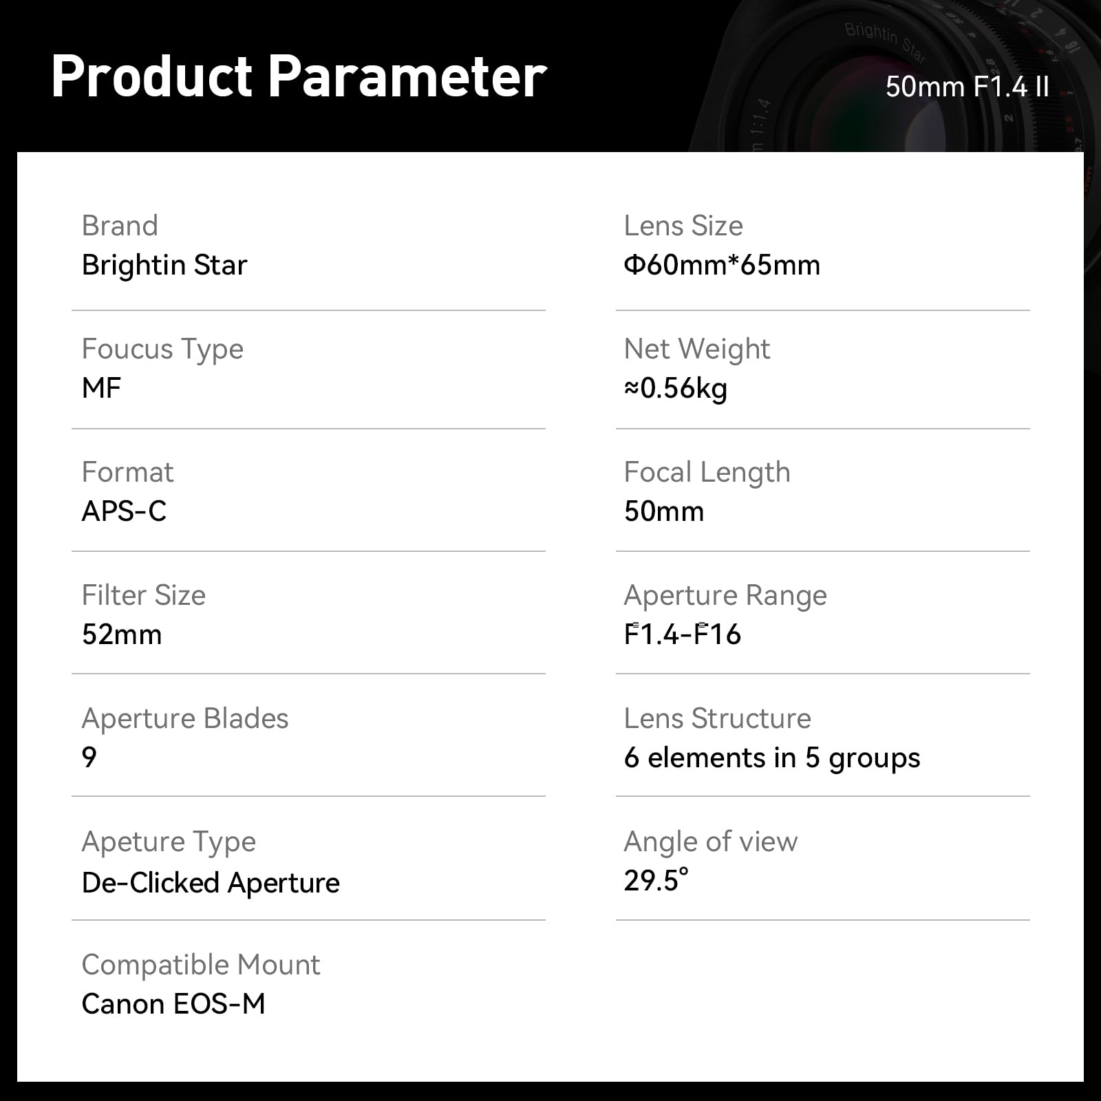Click the 6 elements in 5 groups text
Viewport: 1101px width, 1101px height.
(x=771, y=758)
